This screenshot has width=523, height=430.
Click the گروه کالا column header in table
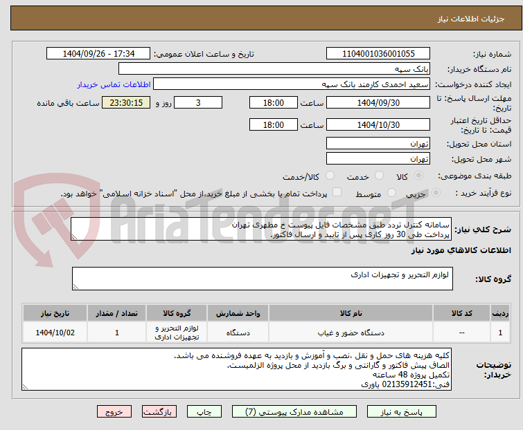(x=177, y=313)
